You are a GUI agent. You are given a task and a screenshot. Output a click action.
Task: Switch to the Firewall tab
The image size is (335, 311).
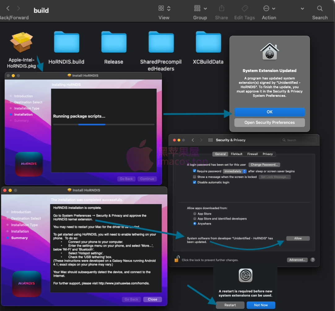252,154
